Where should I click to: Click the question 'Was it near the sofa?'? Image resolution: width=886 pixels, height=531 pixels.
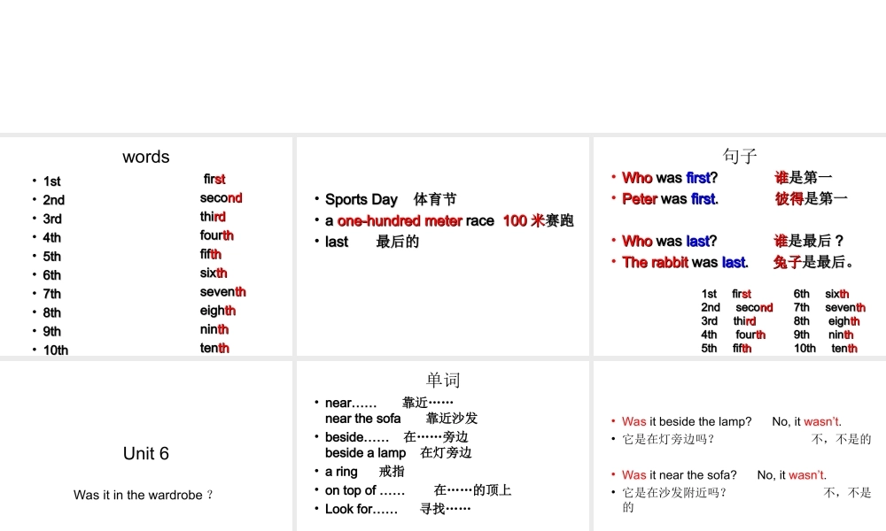click(680, 475)
